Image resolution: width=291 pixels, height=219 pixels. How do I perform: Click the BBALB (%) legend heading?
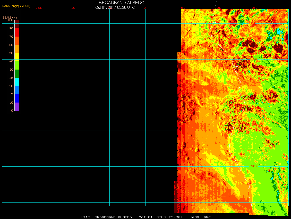click(10, 17)
